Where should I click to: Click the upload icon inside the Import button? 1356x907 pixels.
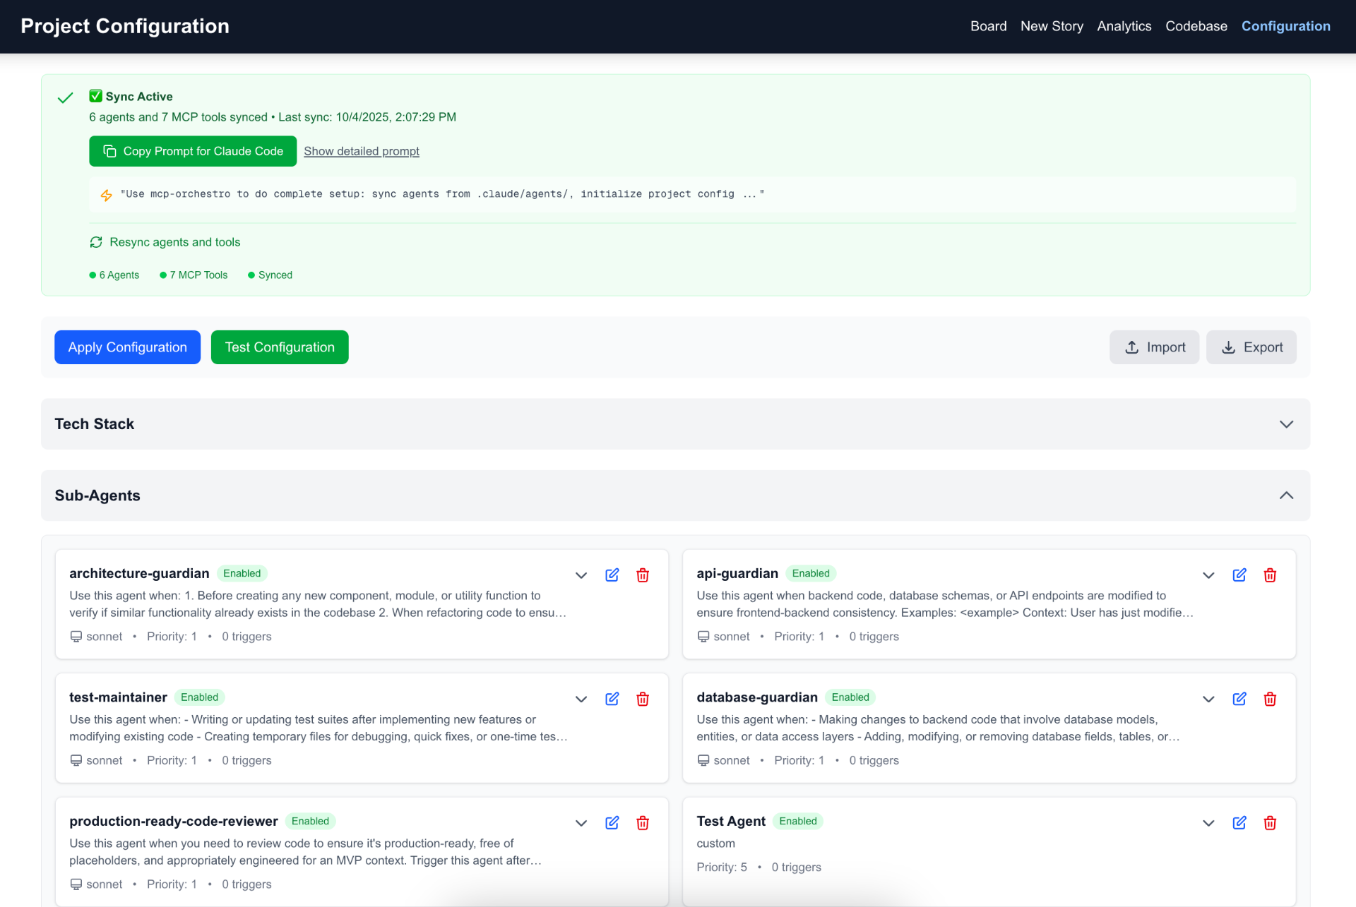[1131, 347]
